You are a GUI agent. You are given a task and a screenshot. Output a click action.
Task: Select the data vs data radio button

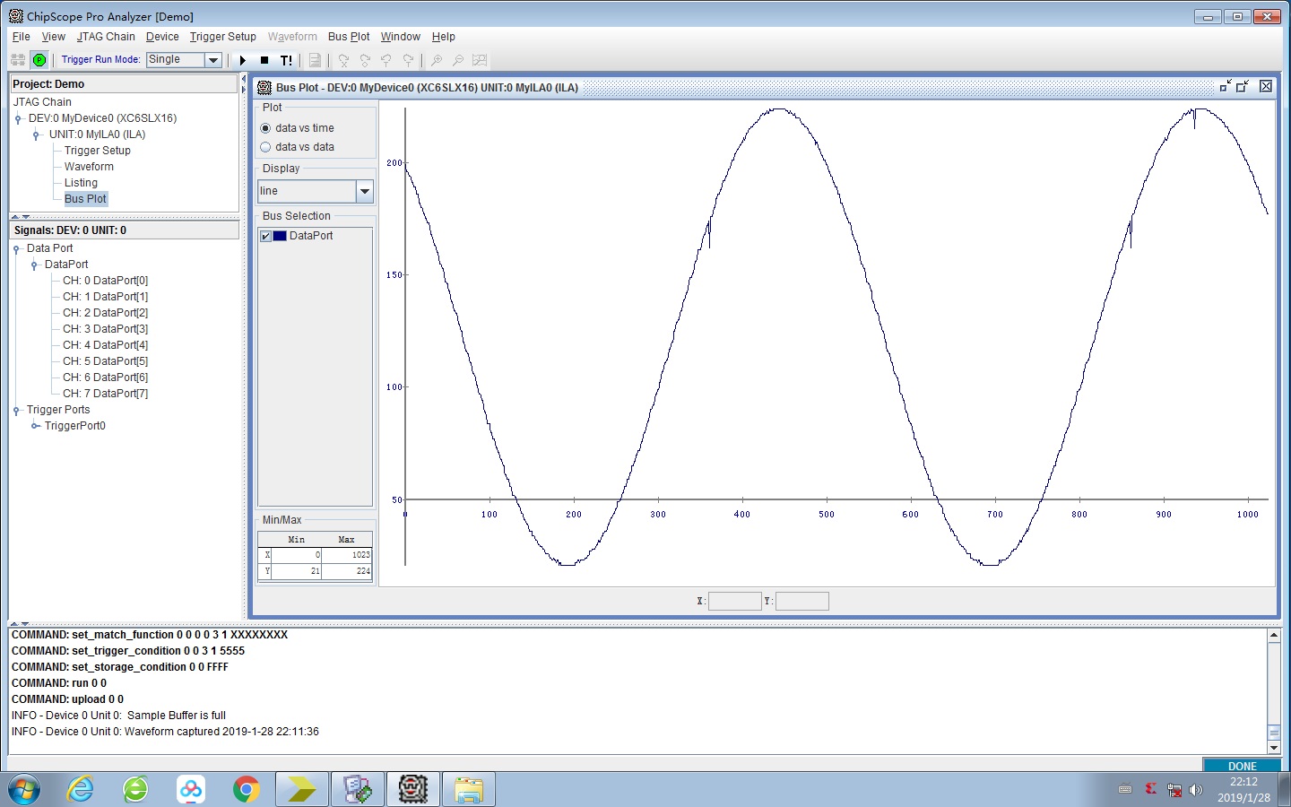pyautogui.click(x=266, y=146)
